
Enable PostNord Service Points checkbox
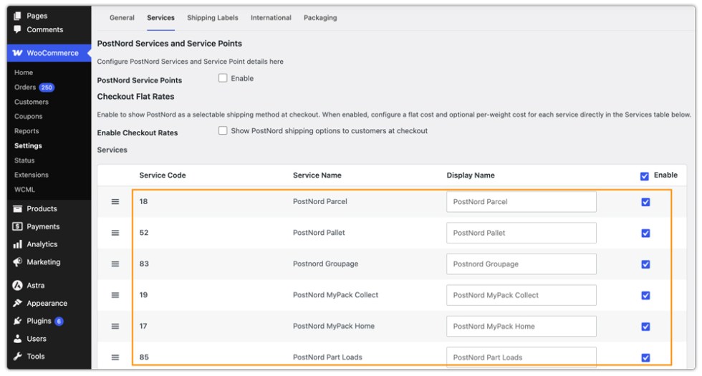click(223, 78)
